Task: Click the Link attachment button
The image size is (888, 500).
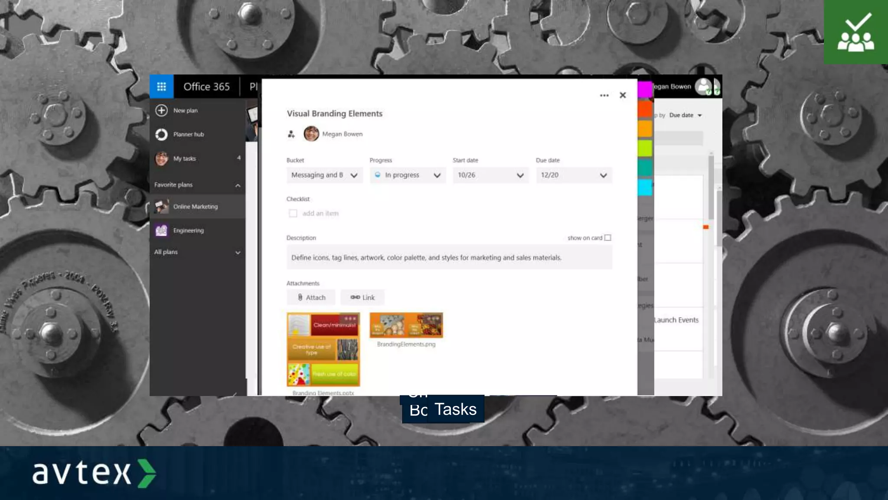Action: [x=362, y=298]
